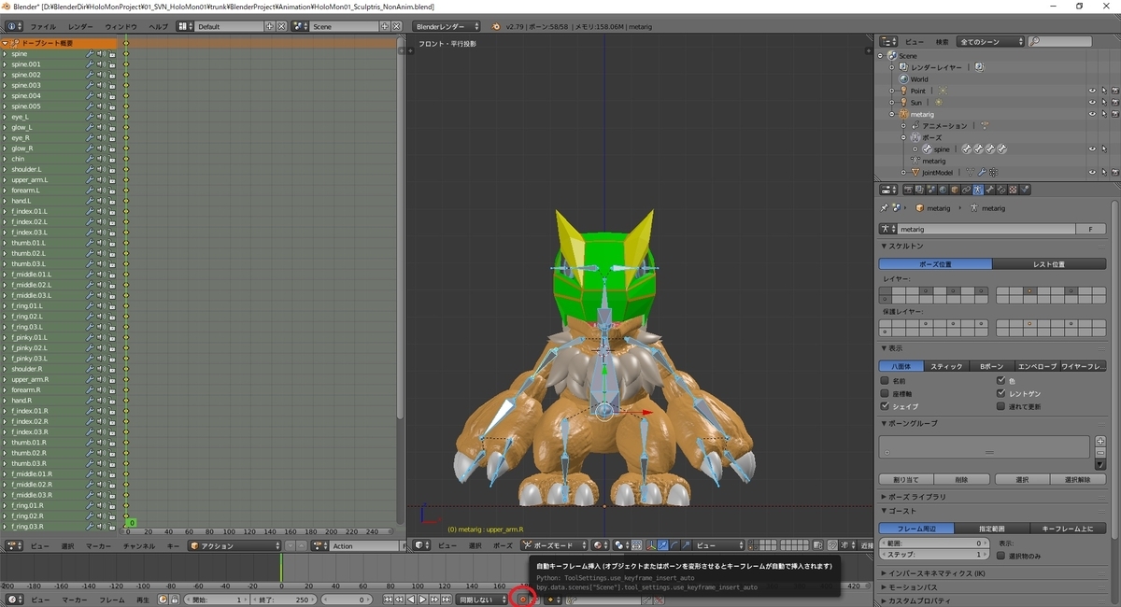Enable the 遅れて更新 (Delay Refresh) checkbox
The height and width of the screenshot is (607, 1121).
1001,407
